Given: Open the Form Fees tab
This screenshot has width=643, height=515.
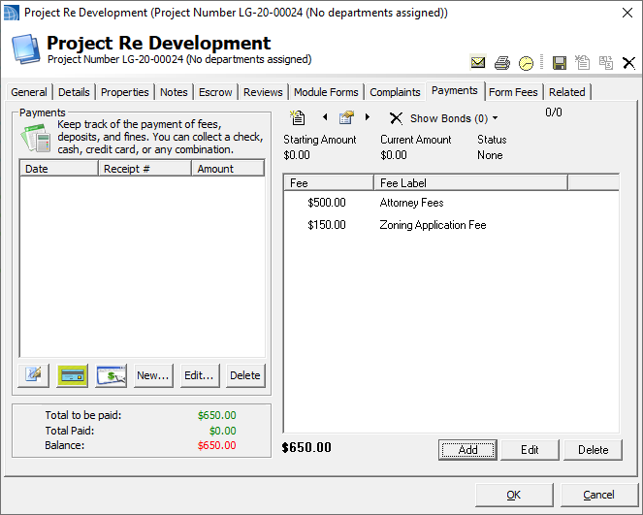Looking at the screenshot, I should [x=513, y=92].
